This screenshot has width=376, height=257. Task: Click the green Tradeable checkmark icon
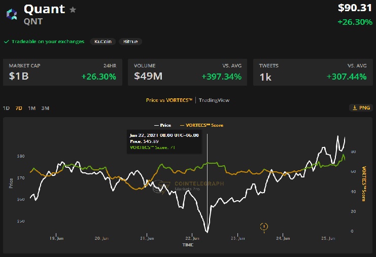point(6,42)
